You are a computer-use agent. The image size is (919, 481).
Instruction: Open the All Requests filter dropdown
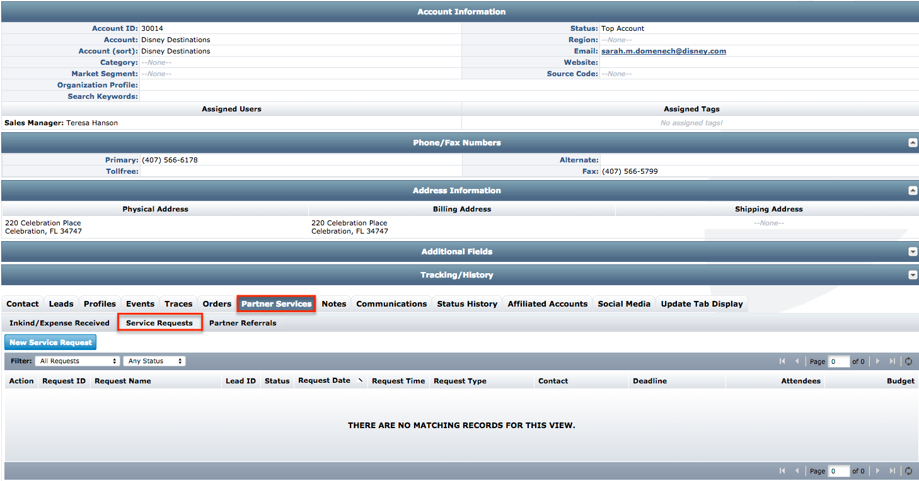77,361
